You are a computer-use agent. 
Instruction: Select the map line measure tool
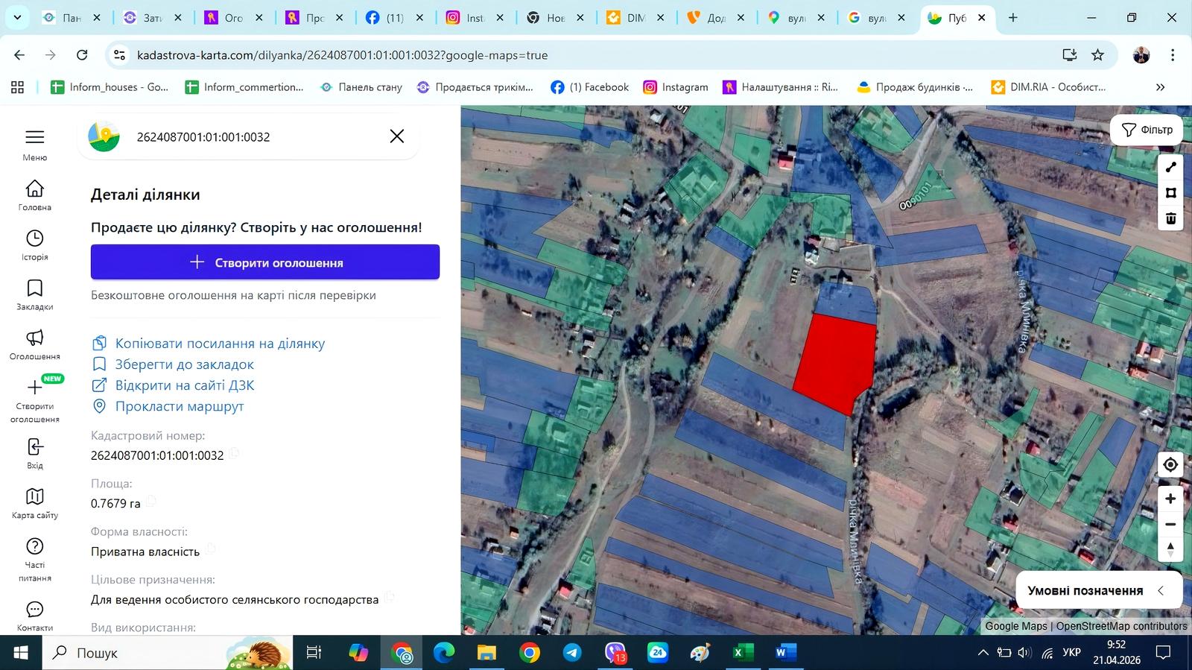tap(1170, 168)
